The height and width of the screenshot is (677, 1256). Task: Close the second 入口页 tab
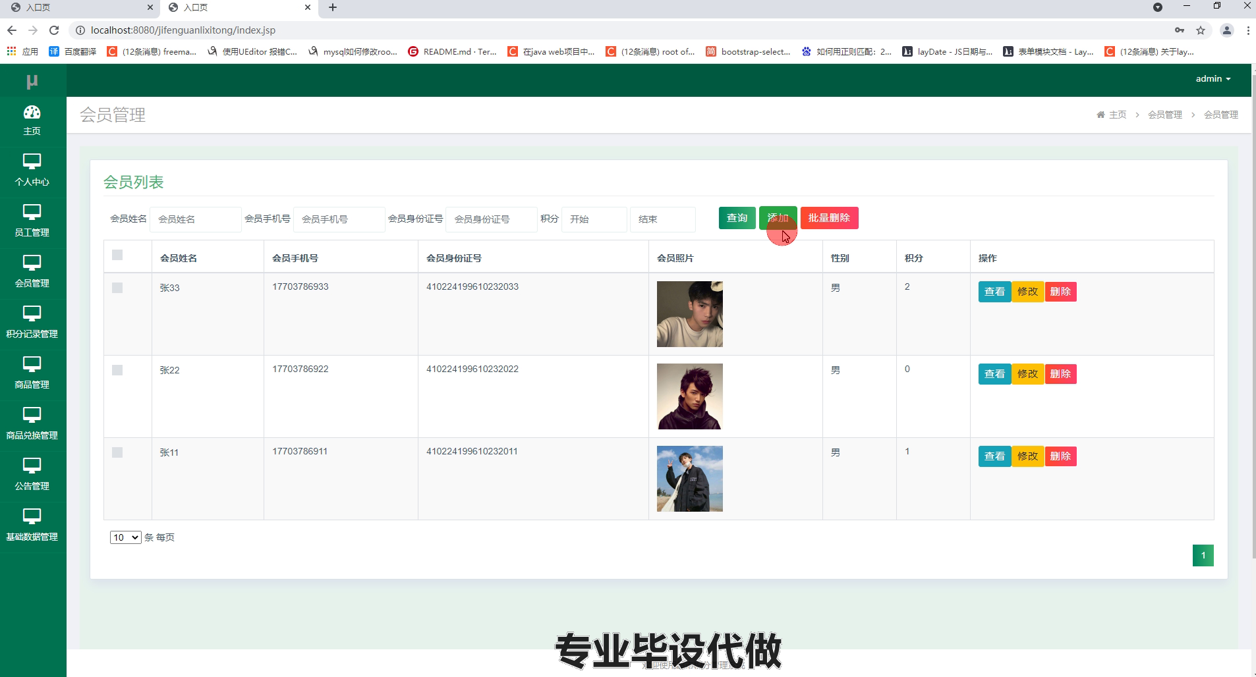coord(308,7)
